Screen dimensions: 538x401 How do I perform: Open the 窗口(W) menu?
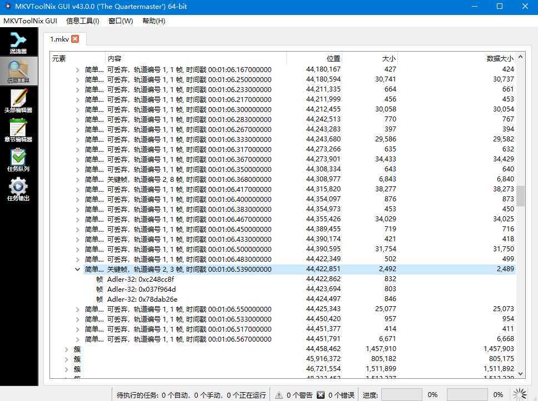(x=121, y=21)
